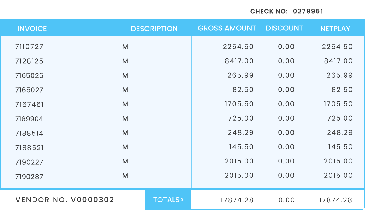The height and width of the screenshot is (210, 365).
Task: Click discount value for invoice 7165027
Action: coord(286,90)
